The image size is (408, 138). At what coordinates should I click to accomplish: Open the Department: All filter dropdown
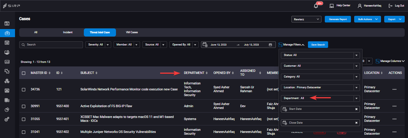(x=320, y=98)
